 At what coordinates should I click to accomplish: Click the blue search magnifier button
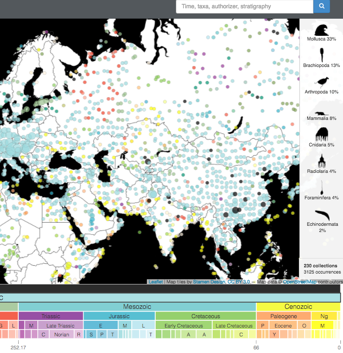click(322, 7)
